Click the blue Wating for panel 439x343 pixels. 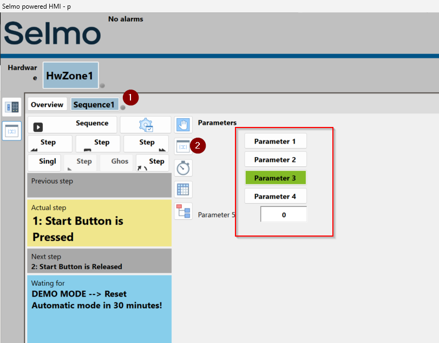pyautogui.click(x=100, y=309)
